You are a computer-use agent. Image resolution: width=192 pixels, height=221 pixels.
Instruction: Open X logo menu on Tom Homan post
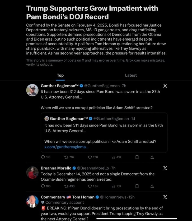tap(165, 197)
